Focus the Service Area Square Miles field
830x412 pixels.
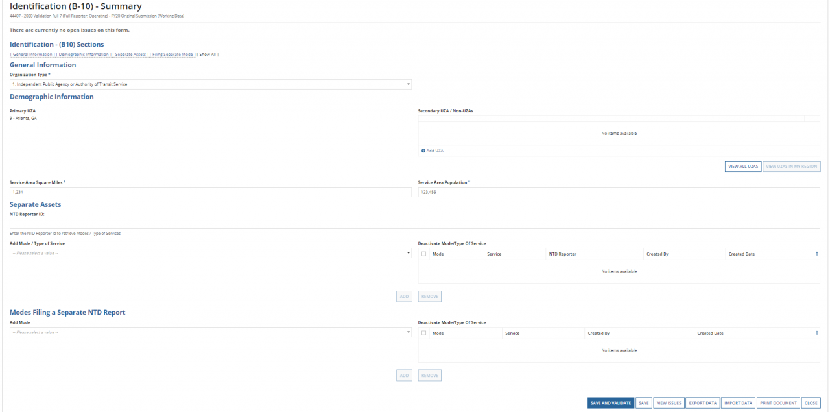click(x=210, y=192)
